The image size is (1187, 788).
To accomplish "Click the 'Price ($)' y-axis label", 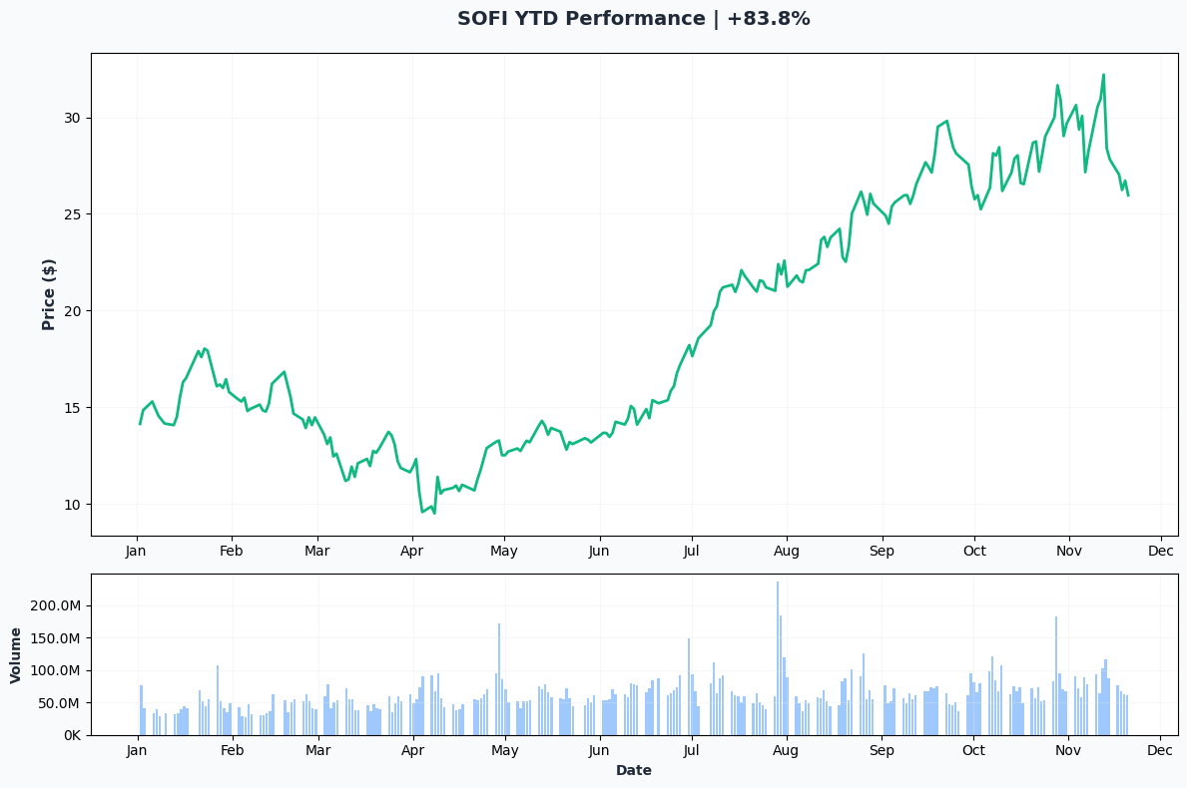I will coord(49,295).
